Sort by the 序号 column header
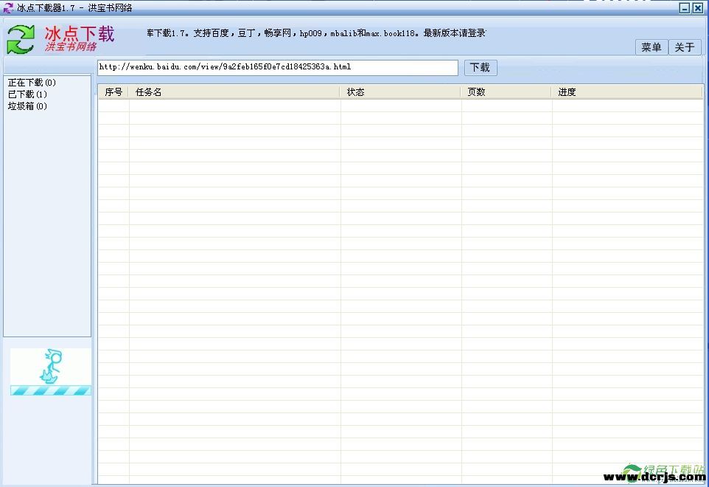 click(113, 92)
